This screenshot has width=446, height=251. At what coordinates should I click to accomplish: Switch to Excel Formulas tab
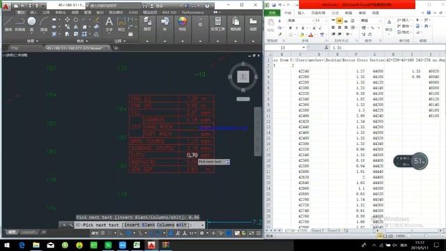(335, 13)
